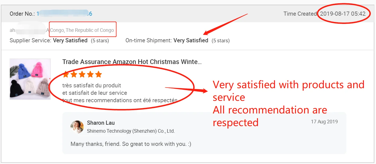Screen dimensions: 376x164
Task: Click the 17 Aug 2019 reply date
Action: tap(324, 122)
